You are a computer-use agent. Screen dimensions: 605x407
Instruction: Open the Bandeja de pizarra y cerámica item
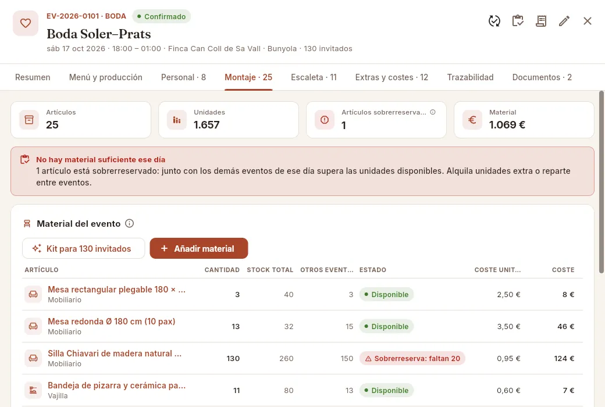pyautogui.click(x=116, y=385)
